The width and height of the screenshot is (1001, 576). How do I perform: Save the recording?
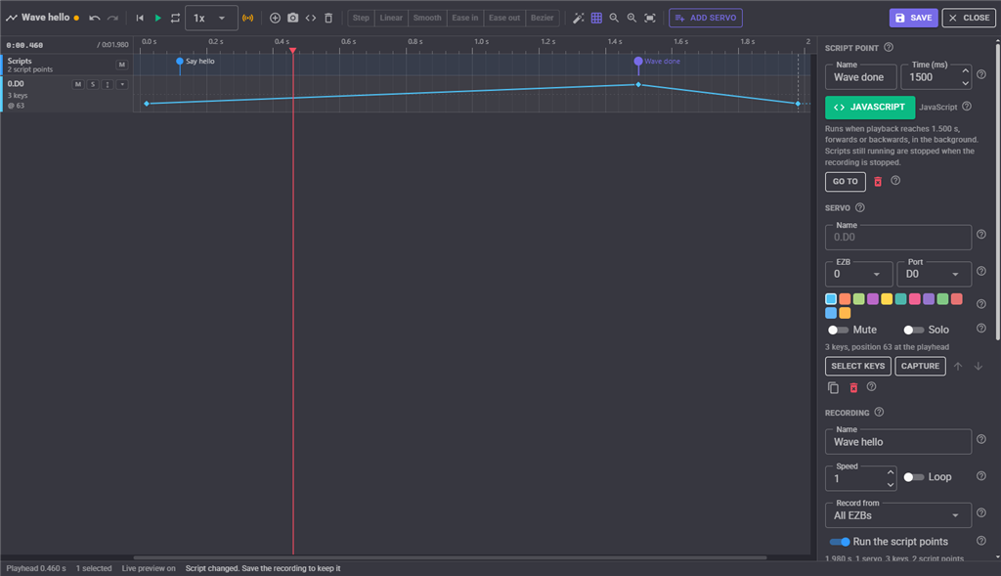click(x=914, y=18)
